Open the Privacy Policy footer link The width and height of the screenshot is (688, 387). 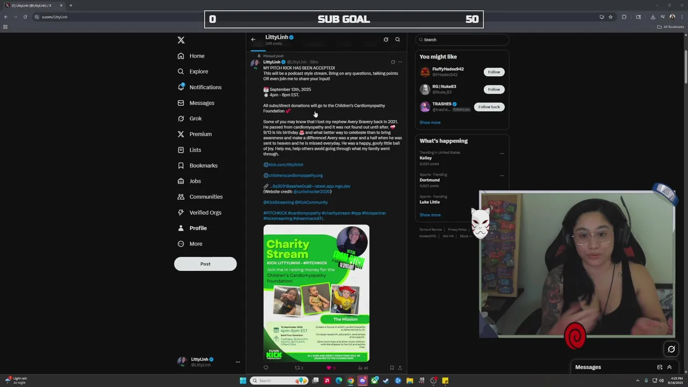point(457,230)
